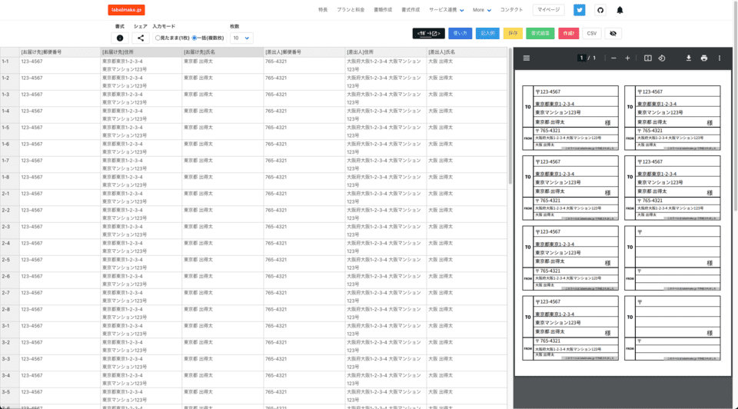
Task: Click the PDF fit-to-page icon
Action: (x=647, y=58)
